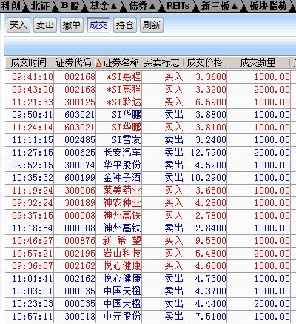Sort by 证券代码 column header

point(73,62)
